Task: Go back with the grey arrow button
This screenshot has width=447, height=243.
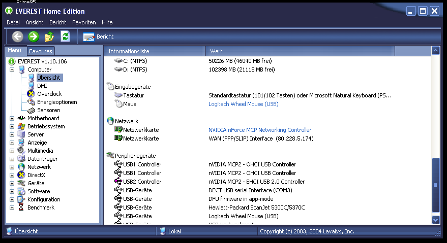Action: (17, 37)
